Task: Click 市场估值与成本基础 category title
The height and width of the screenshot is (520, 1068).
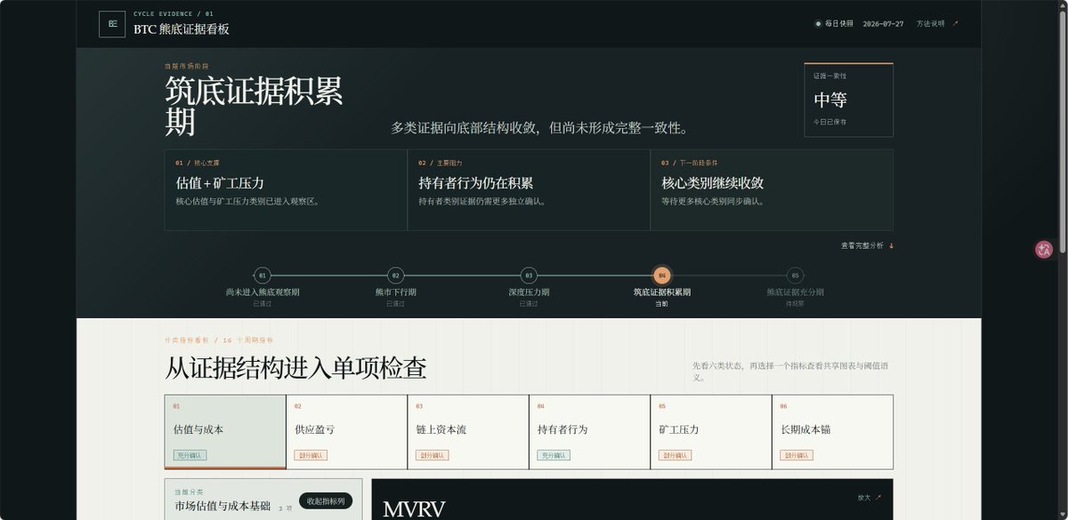Action: 222,506
